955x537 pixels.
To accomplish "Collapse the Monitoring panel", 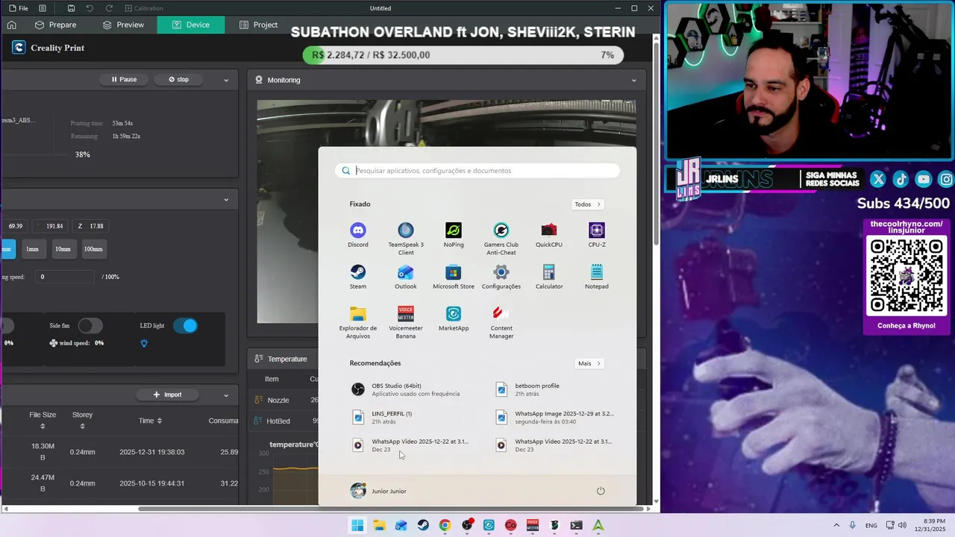I will coord(634,80).
